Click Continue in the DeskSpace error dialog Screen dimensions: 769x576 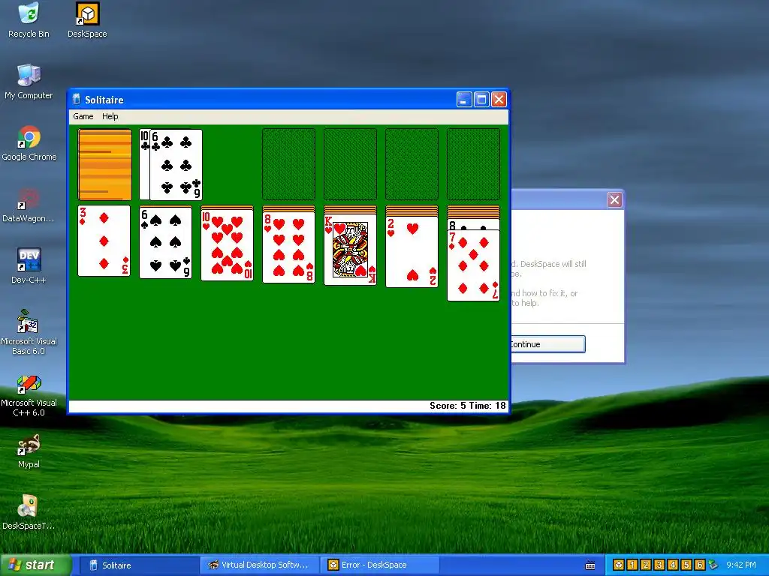point(547,344)
